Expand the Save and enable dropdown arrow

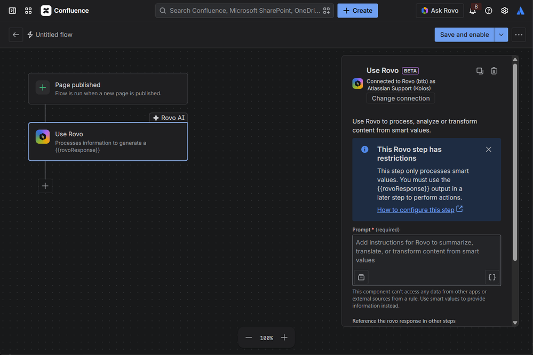(501, 35)
